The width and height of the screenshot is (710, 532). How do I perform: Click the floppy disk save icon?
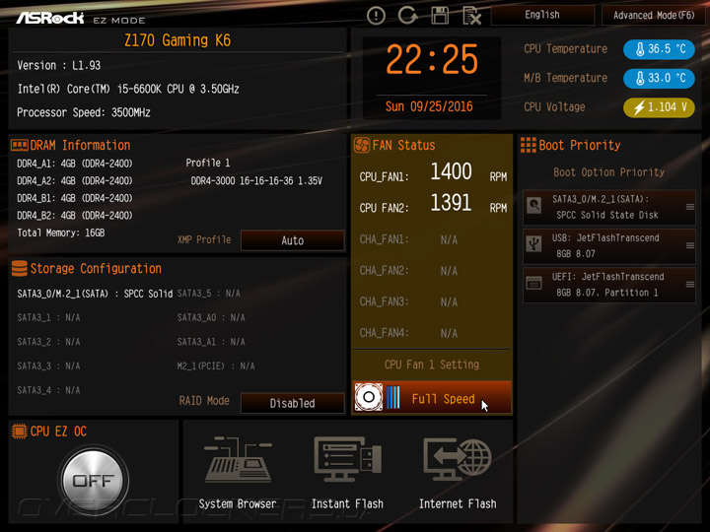[440, 16]
